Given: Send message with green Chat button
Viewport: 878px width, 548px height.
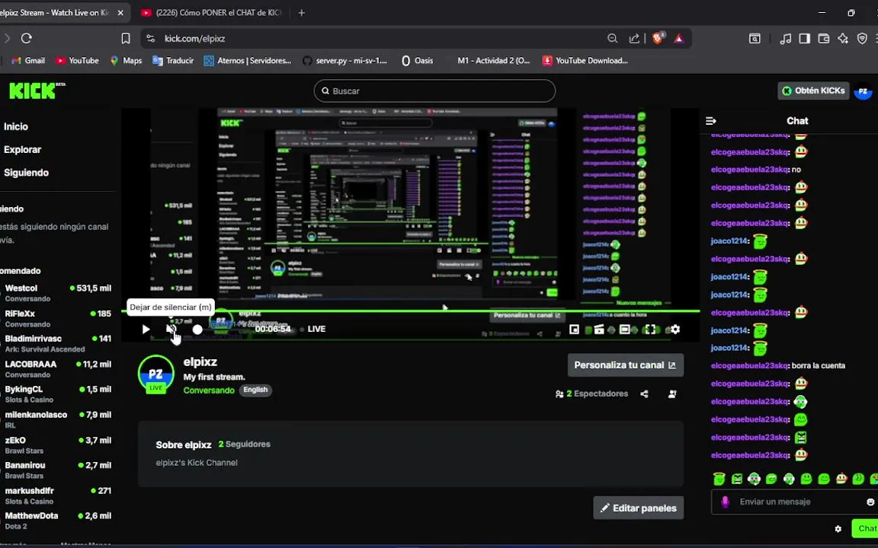Looking at the screenshot, I should (865, 528).
